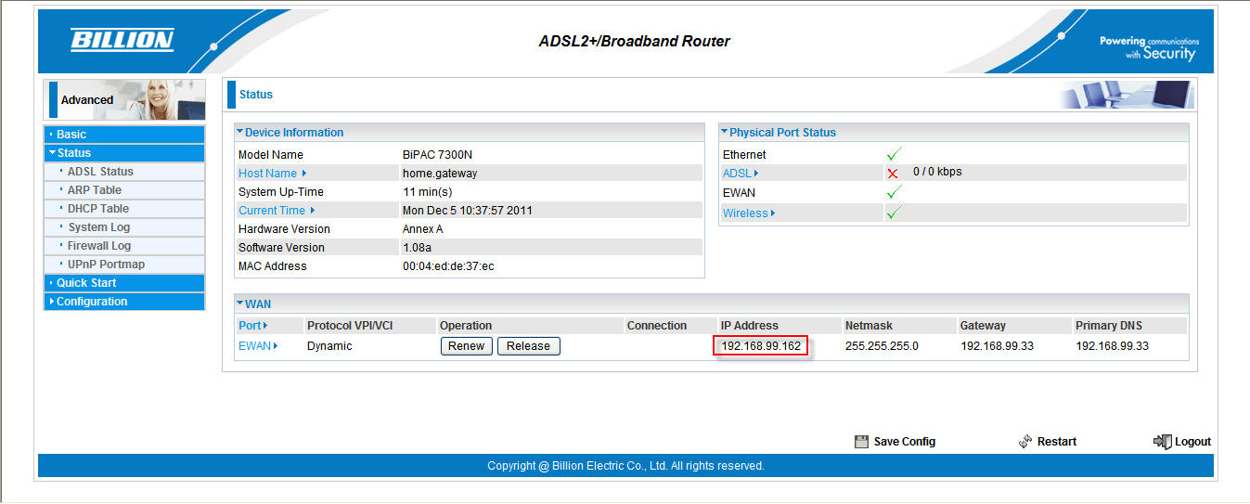Click the Status page heading
Viewport: 1250px width, 504px height.
pos(256,95)
